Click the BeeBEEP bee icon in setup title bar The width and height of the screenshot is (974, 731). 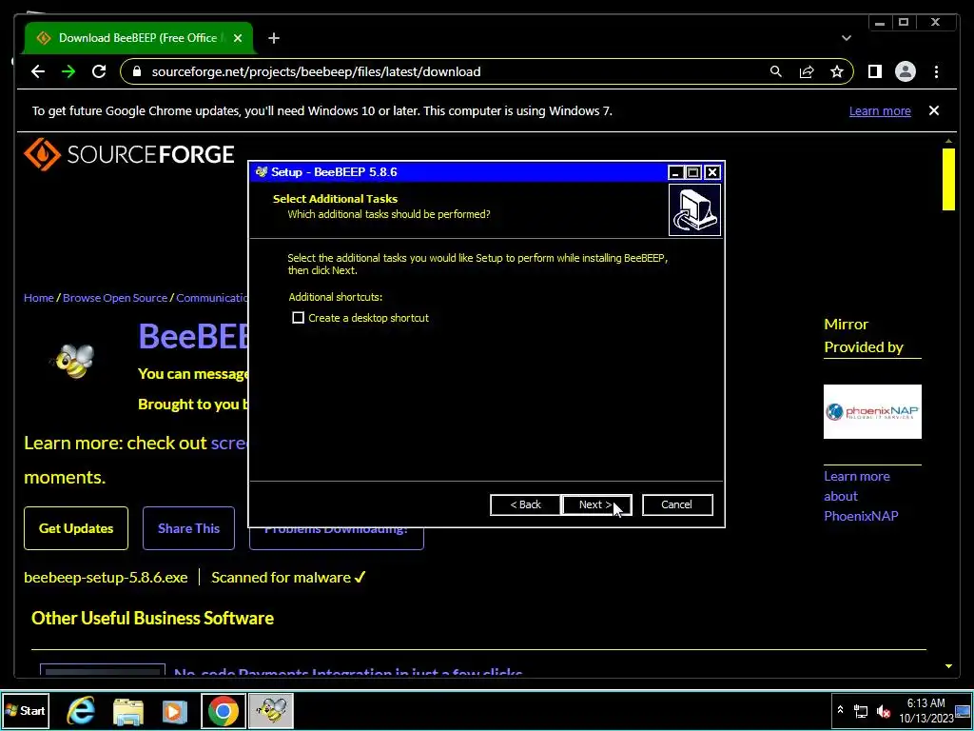click(262, 172)
